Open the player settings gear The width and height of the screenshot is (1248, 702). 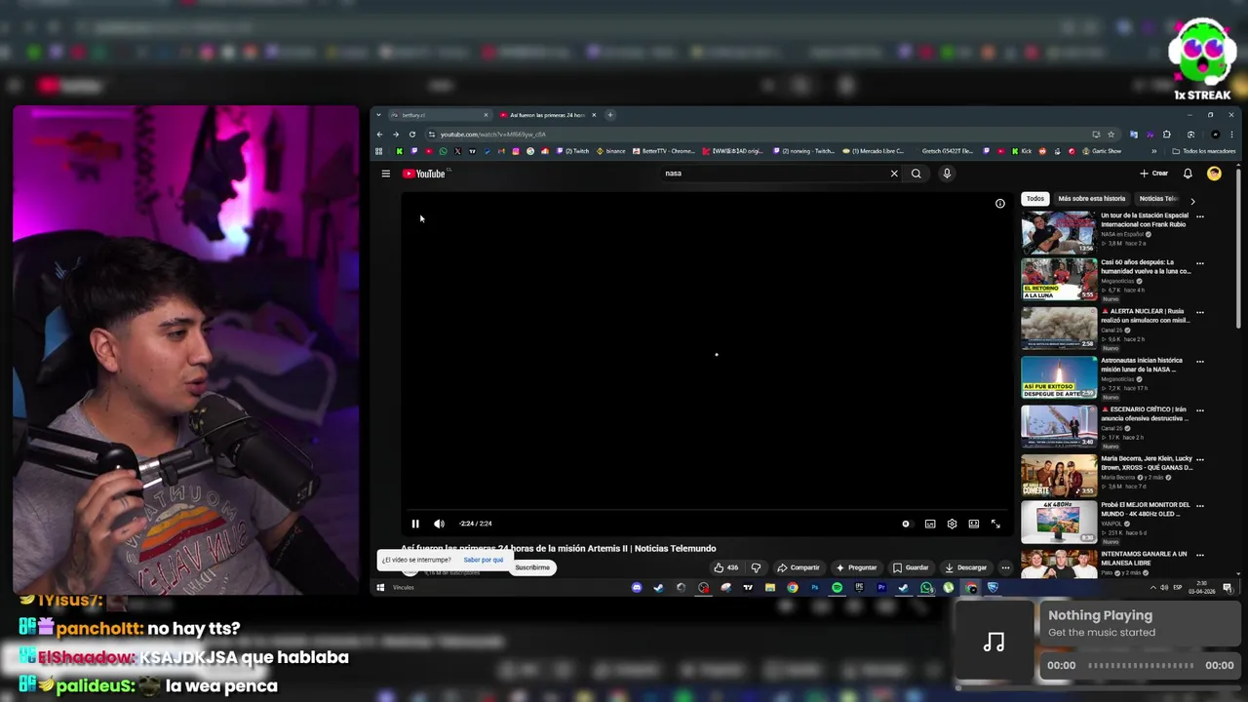coord(952,524)
